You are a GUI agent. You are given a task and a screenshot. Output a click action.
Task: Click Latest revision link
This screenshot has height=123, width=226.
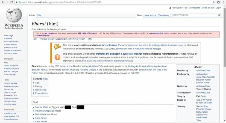61,39
